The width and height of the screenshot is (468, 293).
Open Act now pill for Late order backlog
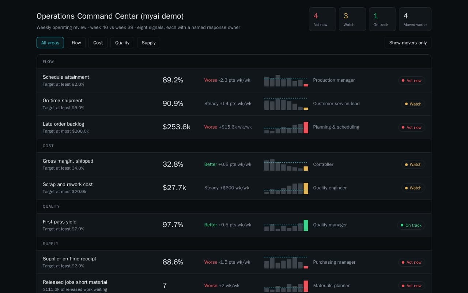411,127
